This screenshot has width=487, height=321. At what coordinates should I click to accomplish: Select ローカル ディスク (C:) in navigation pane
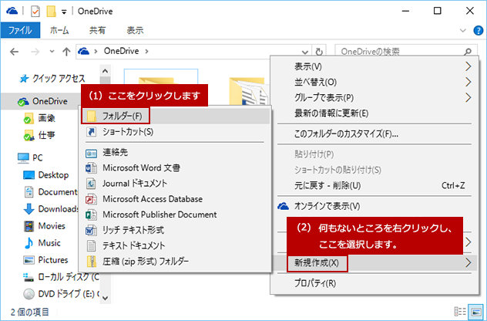tap(61, 277)
